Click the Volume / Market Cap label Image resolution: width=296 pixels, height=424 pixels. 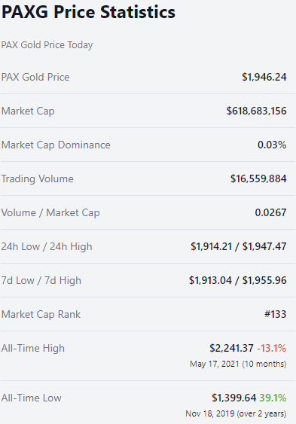(x=50, y=213)
